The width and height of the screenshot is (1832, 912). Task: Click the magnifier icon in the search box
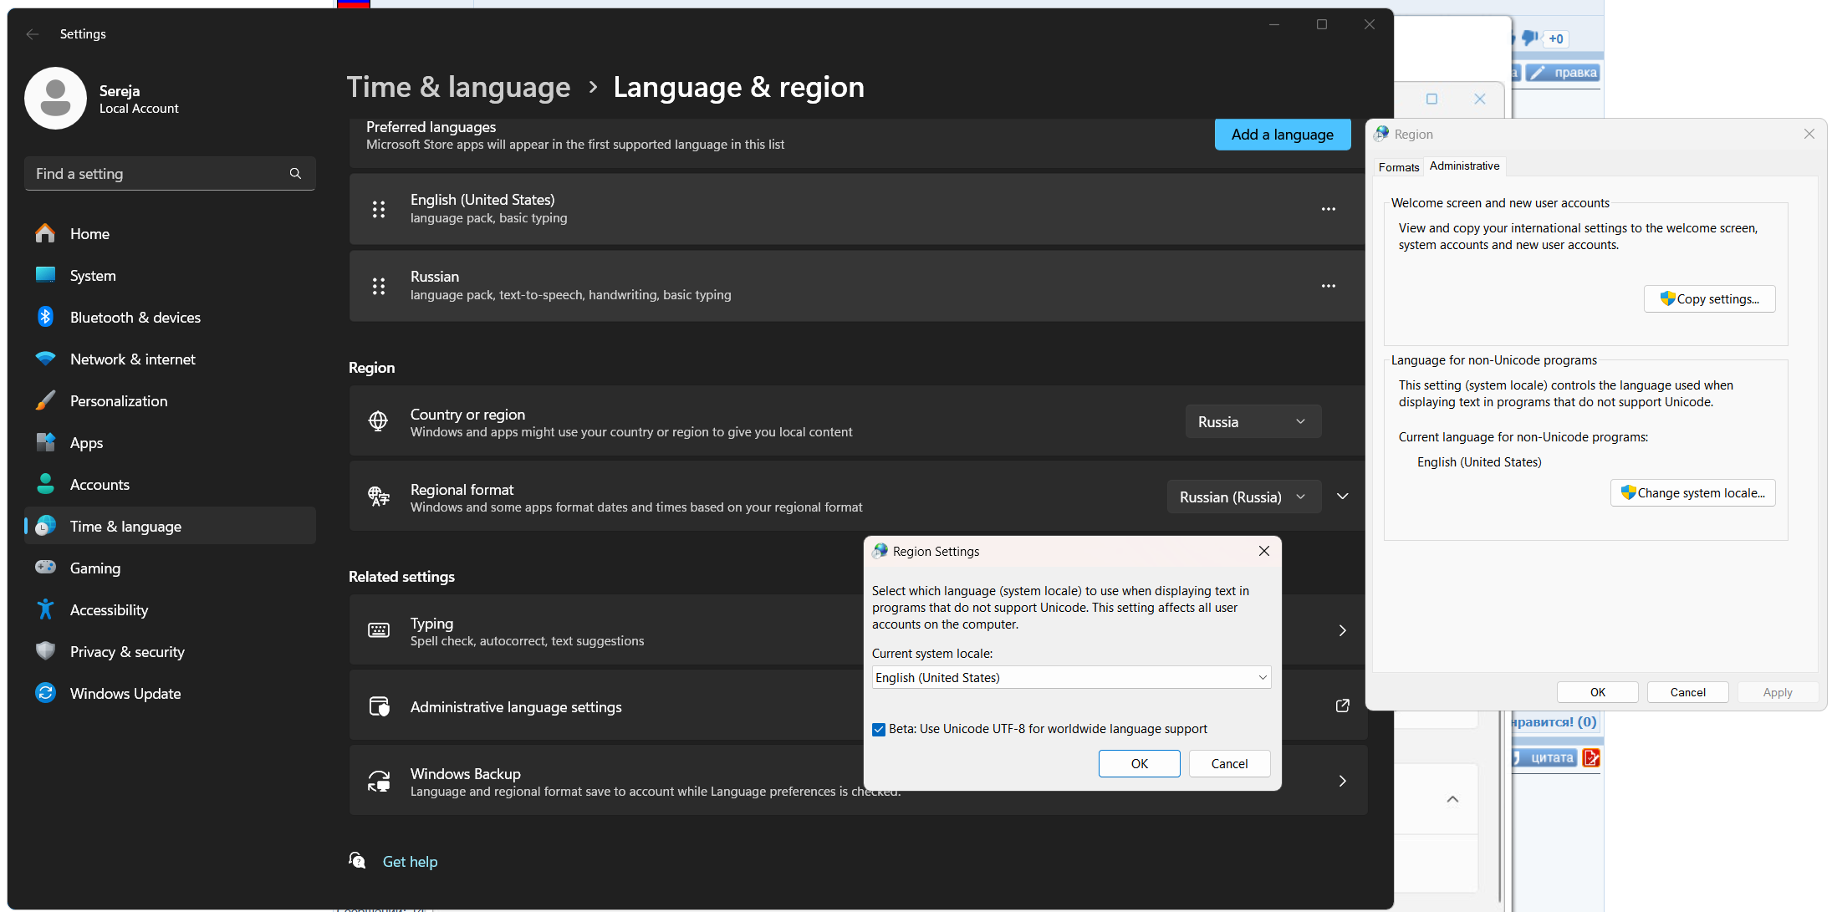coord(295,173)
